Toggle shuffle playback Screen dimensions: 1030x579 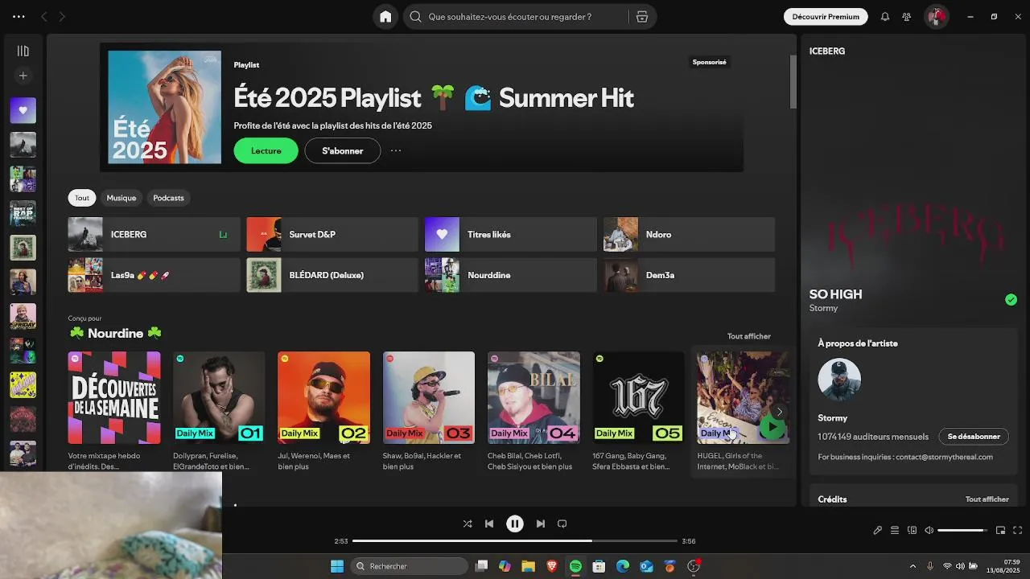[x=468, y=524]
